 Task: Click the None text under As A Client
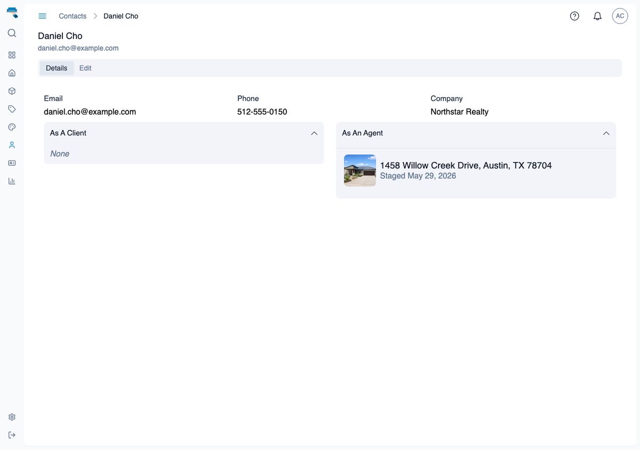[60, 154]
